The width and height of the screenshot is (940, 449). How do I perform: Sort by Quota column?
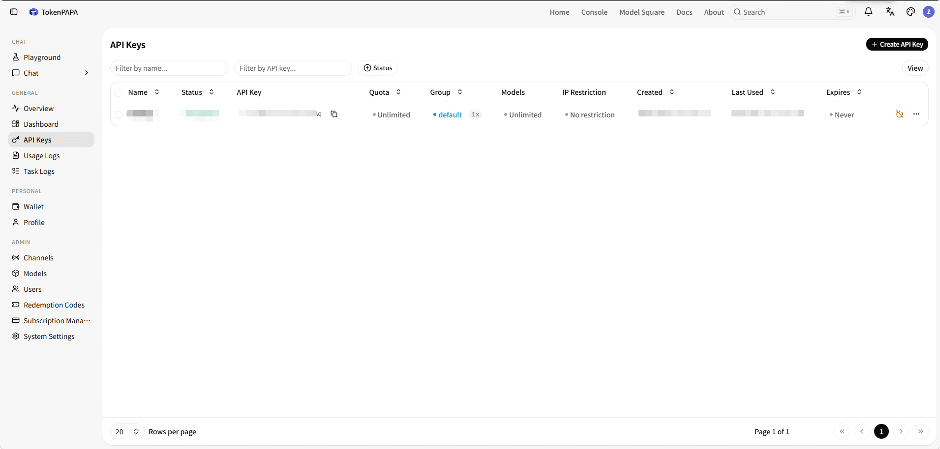click(385, 92)
